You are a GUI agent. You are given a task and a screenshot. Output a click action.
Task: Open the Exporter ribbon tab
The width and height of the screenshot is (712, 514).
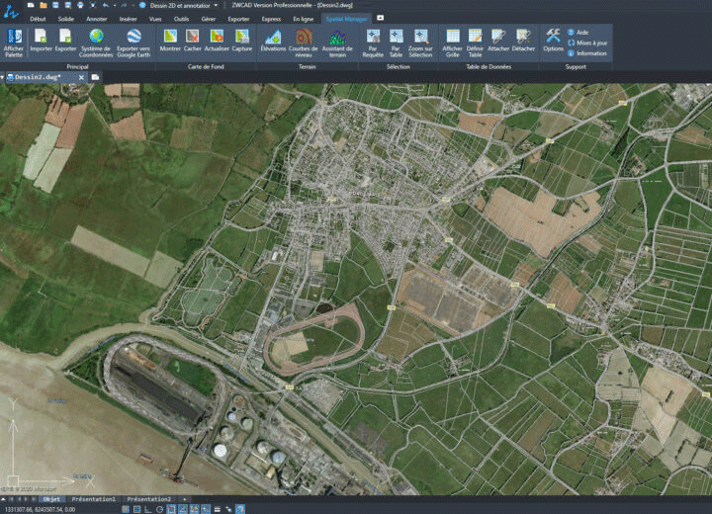pyautogui.click(x=238, y=19)
